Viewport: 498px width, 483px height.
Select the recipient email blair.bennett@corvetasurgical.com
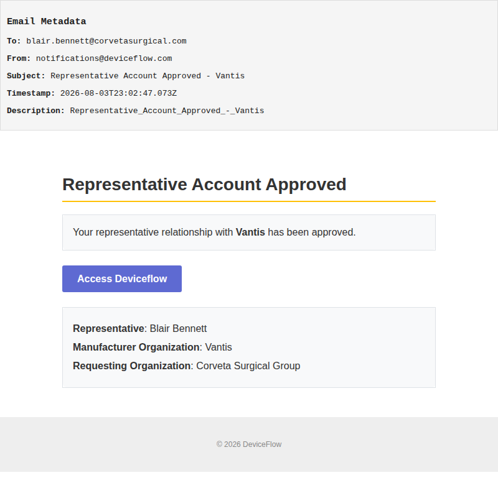[x=106, y=41]
